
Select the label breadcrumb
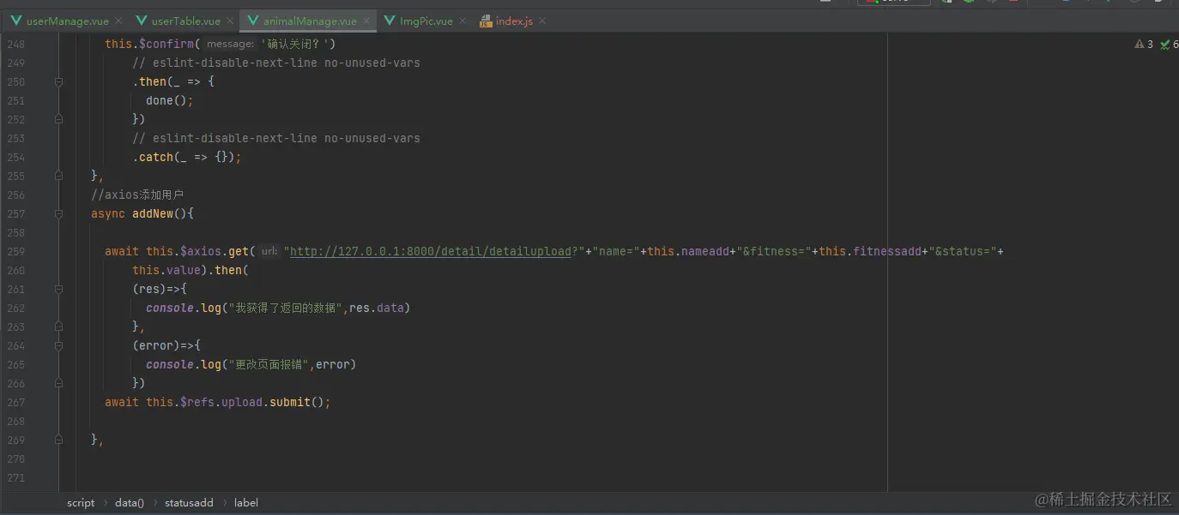[x=245, y=503]
